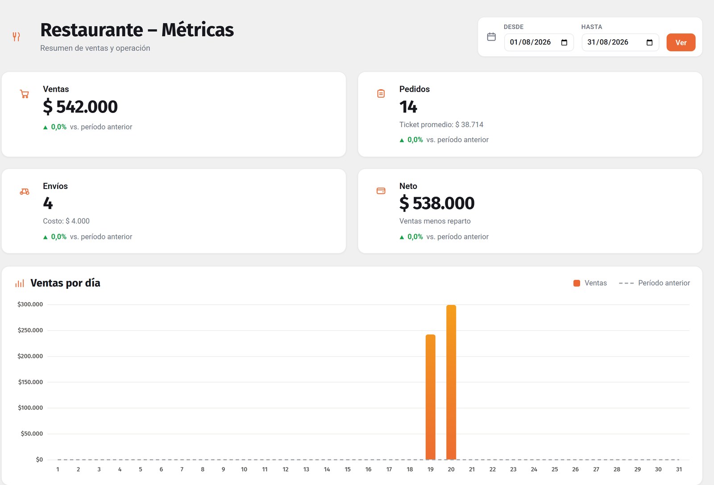The width and height of the screenshot is (714, 485).
Task: Focus the DESDE date field 01/08/2026
Action: pos(539,42)
